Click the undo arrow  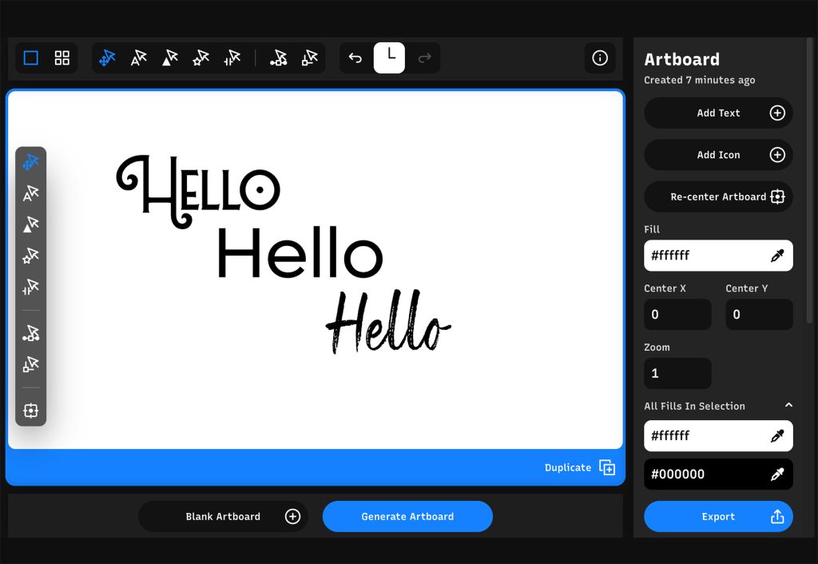click(x=355, y=58)
